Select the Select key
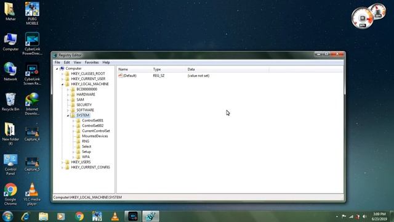 (x=86, y=147)
